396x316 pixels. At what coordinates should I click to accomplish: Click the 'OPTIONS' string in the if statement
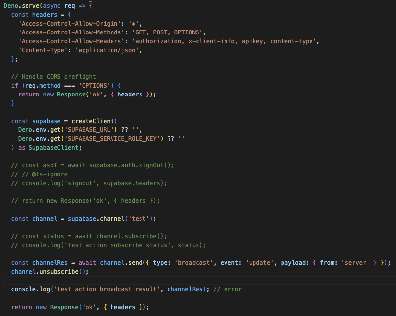94,86
